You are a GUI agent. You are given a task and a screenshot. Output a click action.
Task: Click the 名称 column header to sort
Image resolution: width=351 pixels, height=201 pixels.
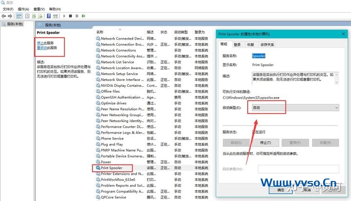pos(100,32)
